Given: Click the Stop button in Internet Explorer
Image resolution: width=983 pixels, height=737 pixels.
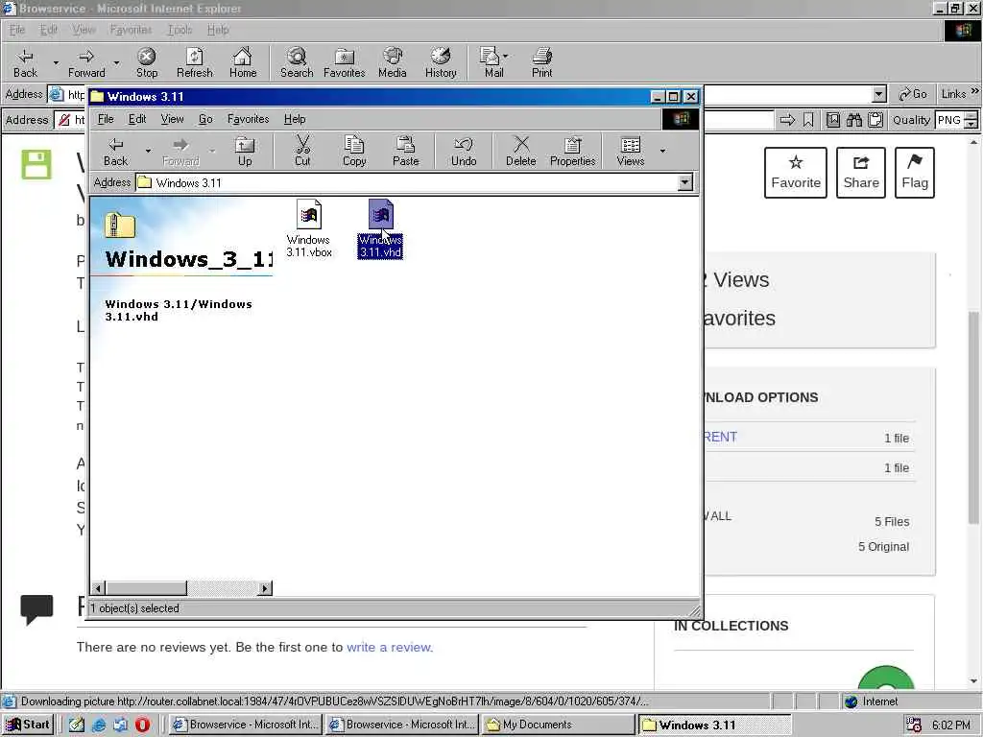Looking at the screenshot, I should [x=147, y=63].
